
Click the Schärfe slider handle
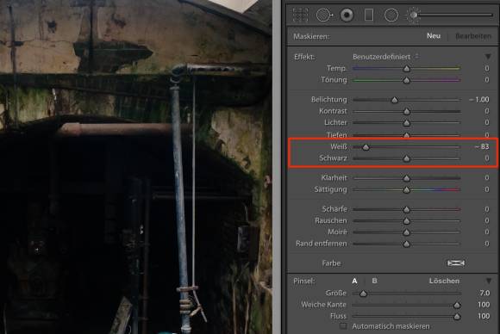click(407, 209)
